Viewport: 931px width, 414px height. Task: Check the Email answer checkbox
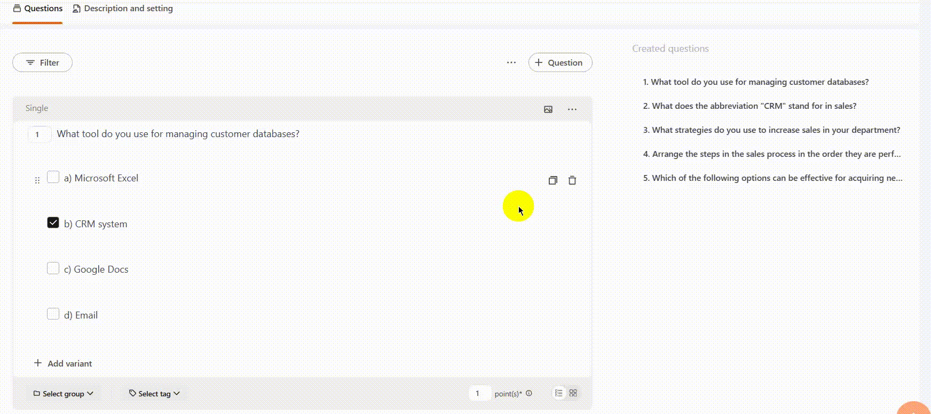53,314
